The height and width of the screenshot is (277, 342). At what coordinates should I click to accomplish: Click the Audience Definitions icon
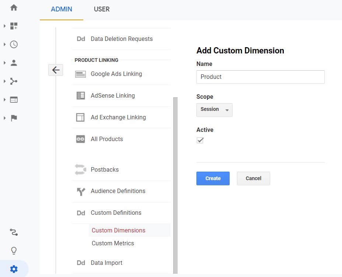[x=81, y=191]
